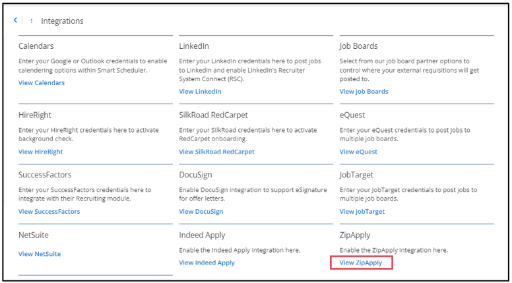Screen dimensions: 512x283
Task: Click the Integrations page title
Action: [x=62, y=21]
